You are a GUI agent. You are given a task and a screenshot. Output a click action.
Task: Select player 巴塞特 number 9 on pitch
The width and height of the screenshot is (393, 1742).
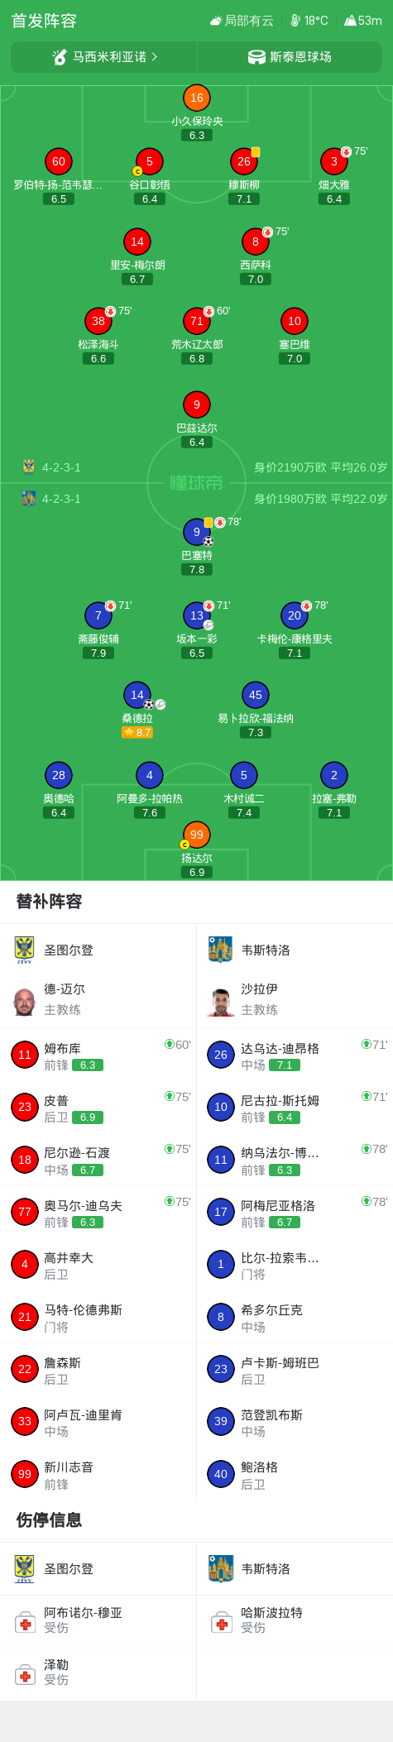tap(196, 532)
